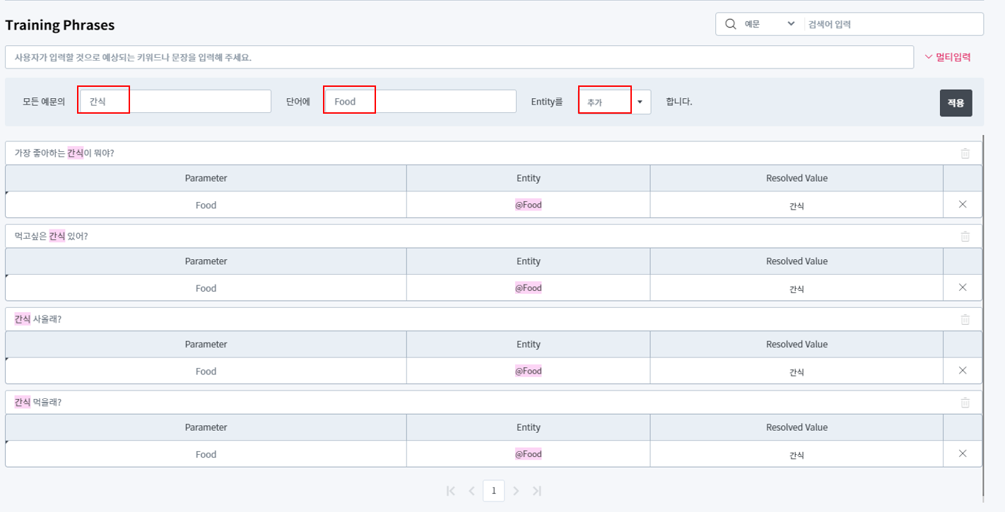Remove Food parameter from first phrase
The height and width of the screenshot is (512, 1005).
pos(962,205)
